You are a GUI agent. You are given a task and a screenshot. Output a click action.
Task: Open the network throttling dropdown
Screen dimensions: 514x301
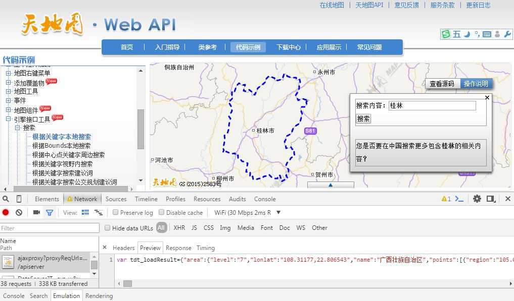tap(248, 213)
